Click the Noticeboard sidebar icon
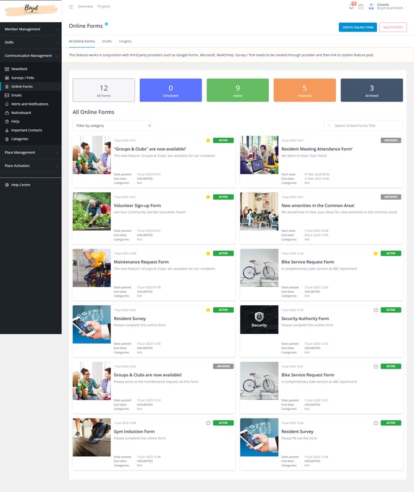414x492 pixels. 7,112
